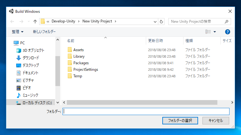Close the Build Windows dialog
The width and height of the screenshot is (241, 135).
pos(230,11)
